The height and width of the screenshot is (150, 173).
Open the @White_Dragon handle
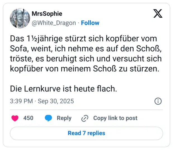pyautogui.click(x=54, y=23)
